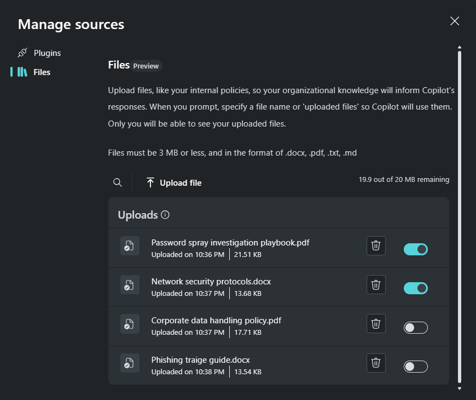
Task: Enable Corporate data handling policy.pdf toggle
Action: coord(416,328)
